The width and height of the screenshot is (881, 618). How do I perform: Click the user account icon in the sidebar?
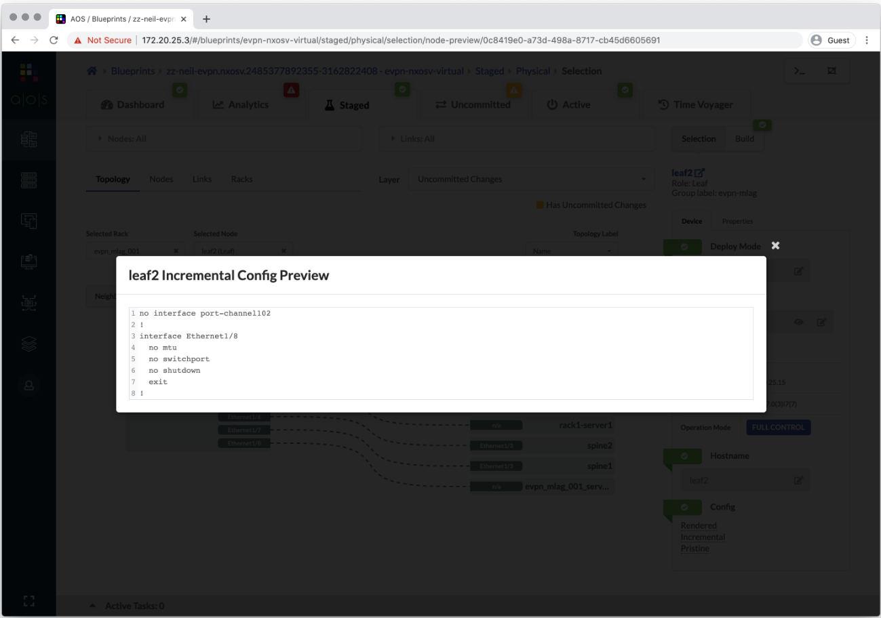[28, 386]
